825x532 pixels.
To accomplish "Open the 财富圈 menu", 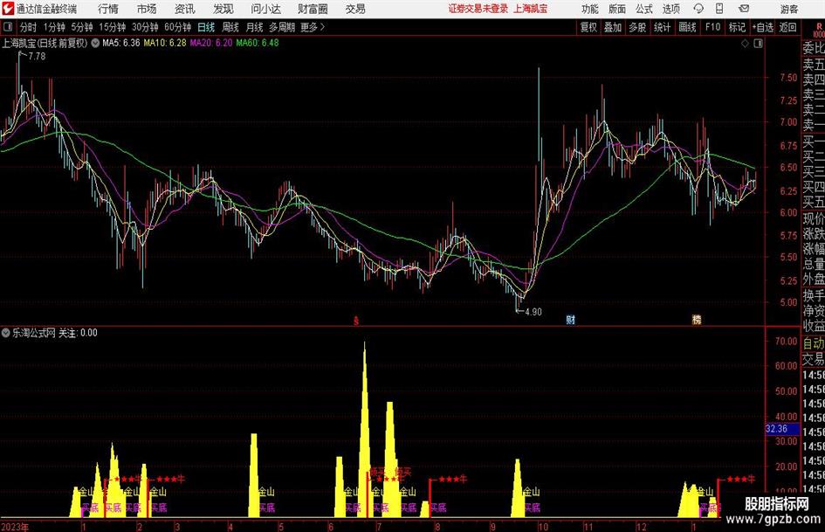I will [x=313, y=9].
